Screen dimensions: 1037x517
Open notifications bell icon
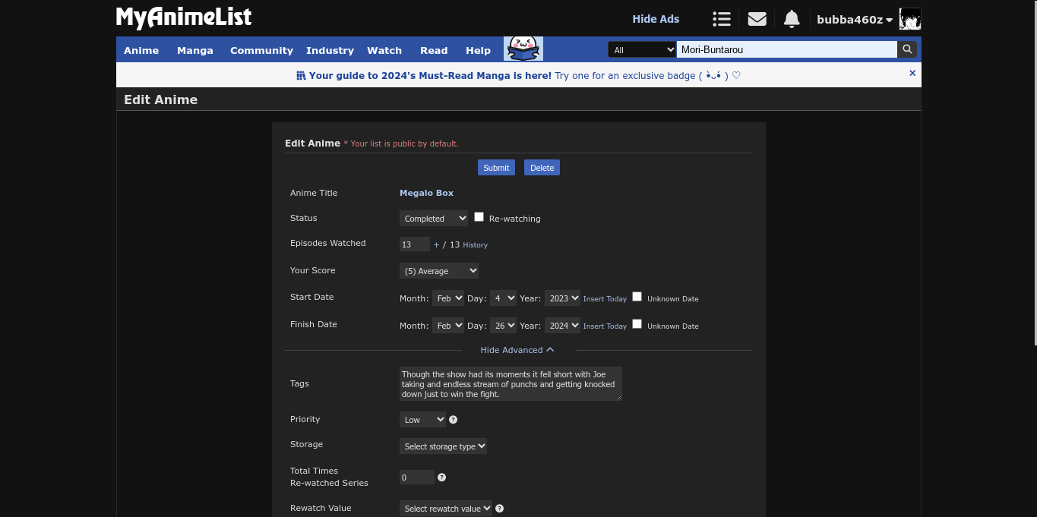point(792,19)
